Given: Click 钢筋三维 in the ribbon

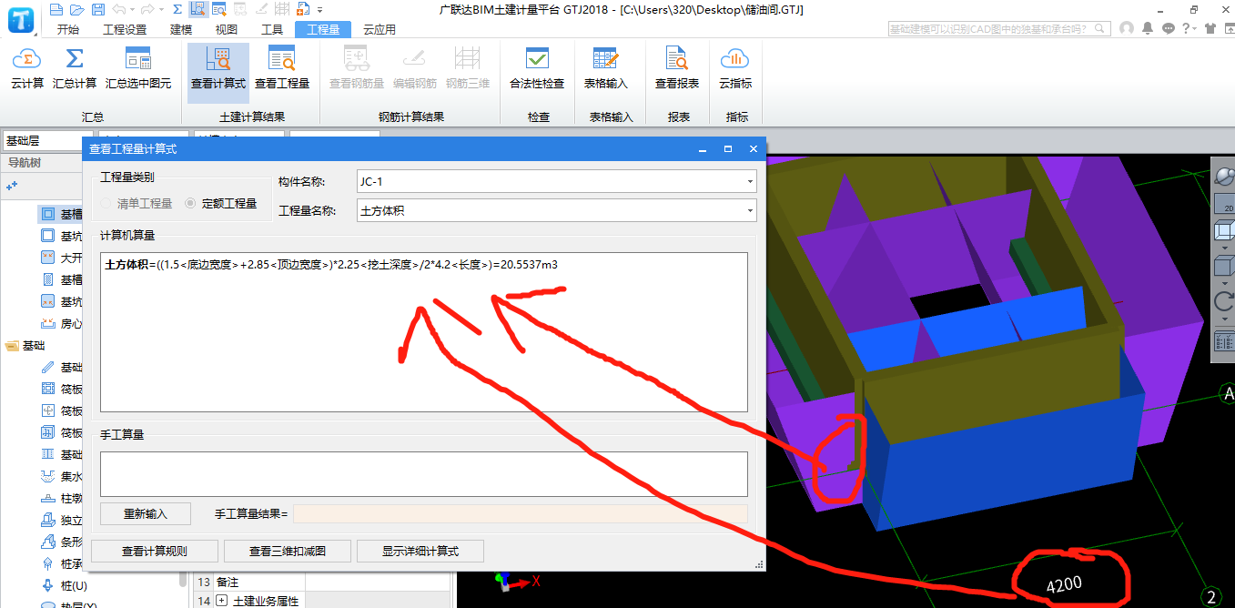Looking at the screenshot, I should 468,69.
